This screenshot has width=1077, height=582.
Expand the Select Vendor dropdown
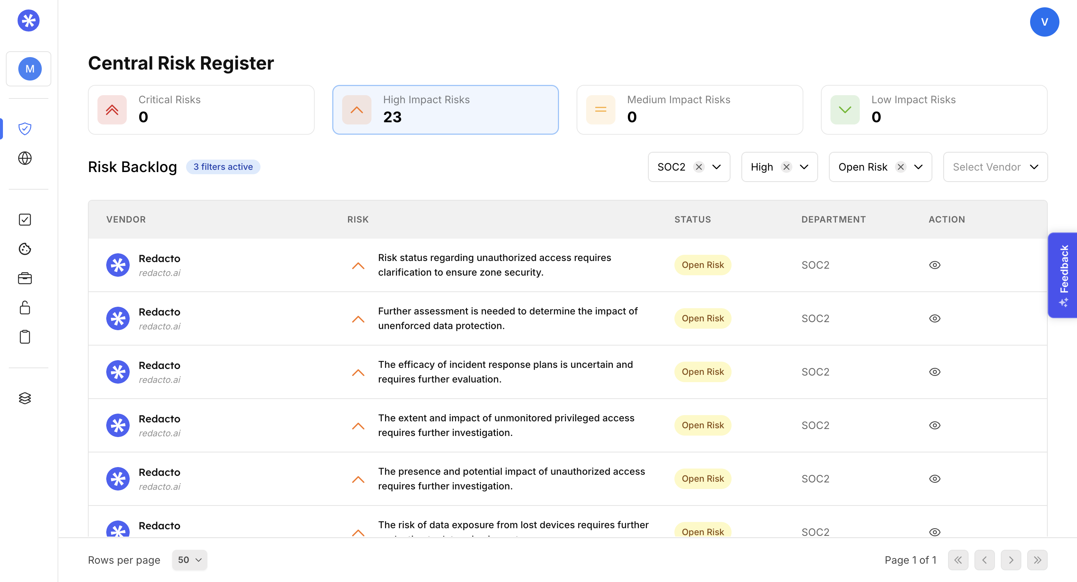(995, 167)
